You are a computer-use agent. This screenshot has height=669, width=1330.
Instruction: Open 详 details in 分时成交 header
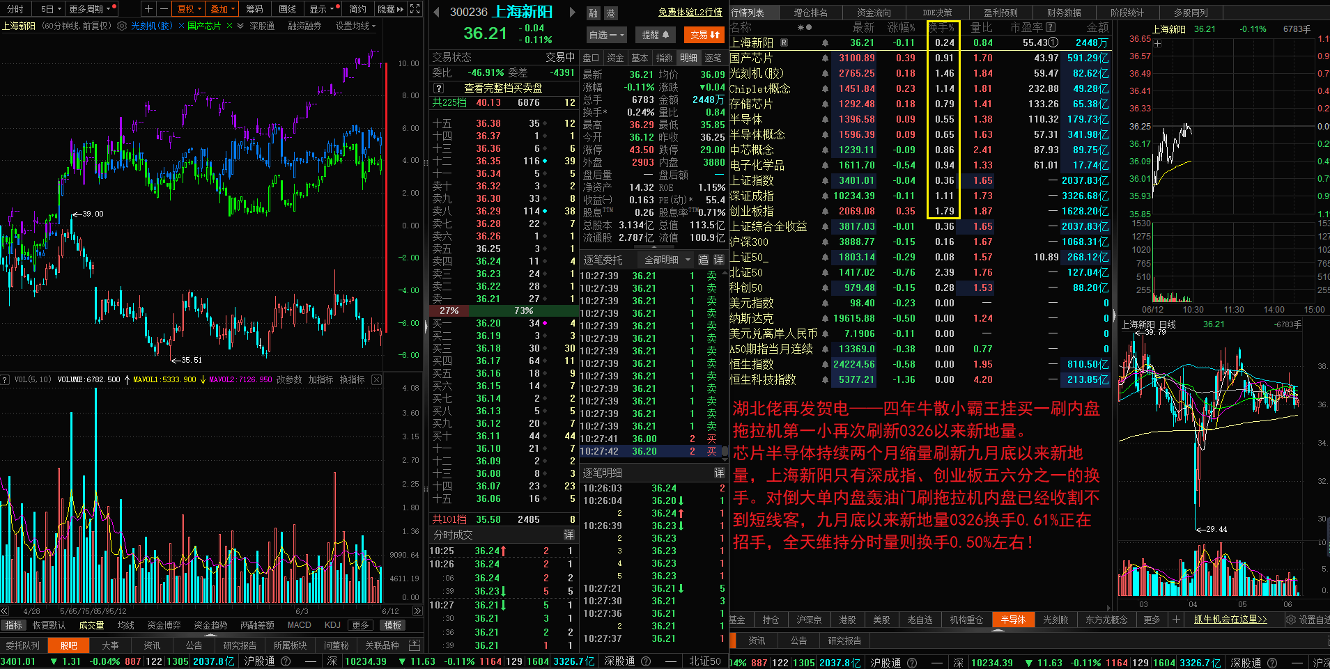tap(569, 535)
